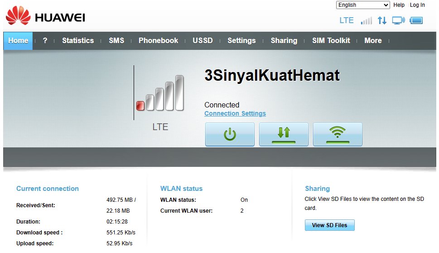Click the LTE network type indicator in header
The image size is (439, 253).
[346, 20]
